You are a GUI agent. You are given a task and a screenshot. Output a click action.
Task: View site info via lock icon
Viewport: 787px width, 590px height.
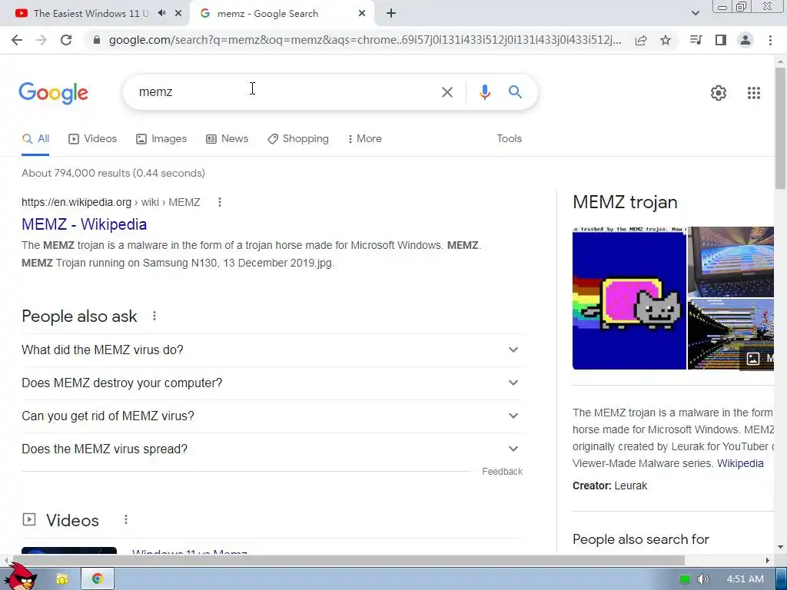[x=97, y=40]
